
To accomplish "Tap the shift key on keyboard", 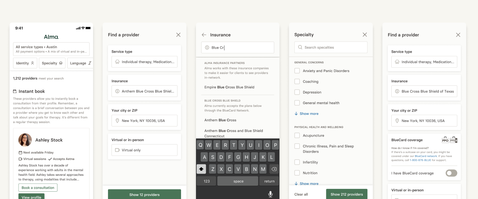I will point(201,169).
